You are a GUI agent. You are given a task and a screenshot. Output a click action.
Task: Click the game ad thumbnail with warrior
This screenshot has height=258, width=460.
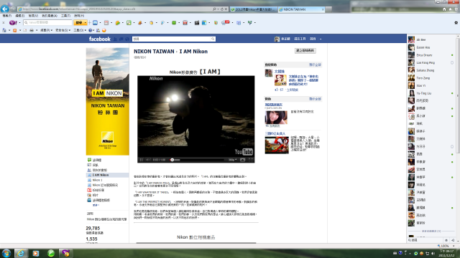277,145
